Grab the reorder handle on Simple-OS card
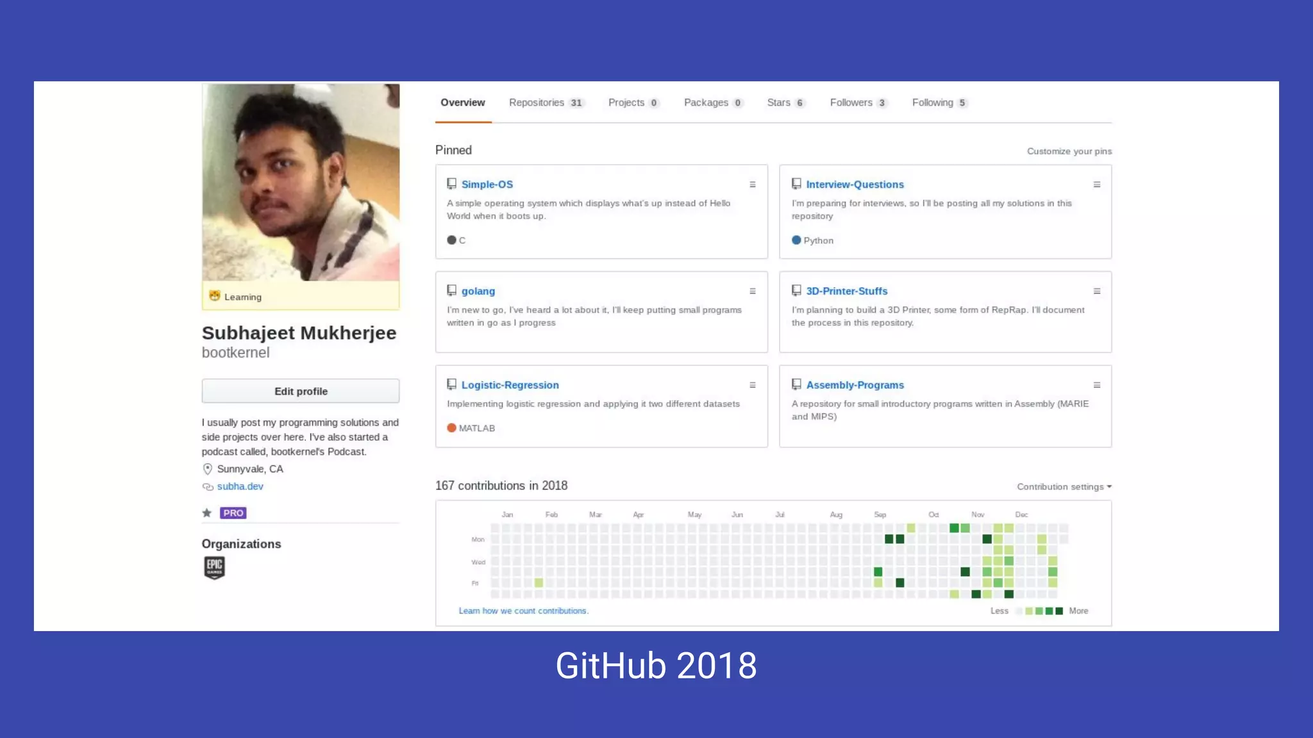Image resolution: width=1313 pixels, height=738 pixels. 753,184
